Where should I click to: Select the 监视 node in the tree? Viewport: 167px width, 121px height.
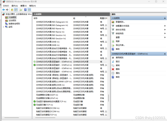[9, 27]
